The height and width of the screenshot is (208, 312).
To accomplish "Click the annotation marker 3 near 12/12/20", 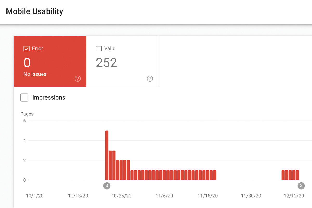I will 301,186.
